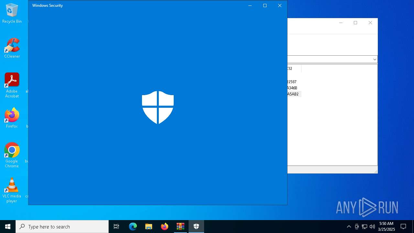Switch to Firefox in the taskbar
Image resolution: width=414 pixels, height=233 pixels.
[x=165, y=227]
